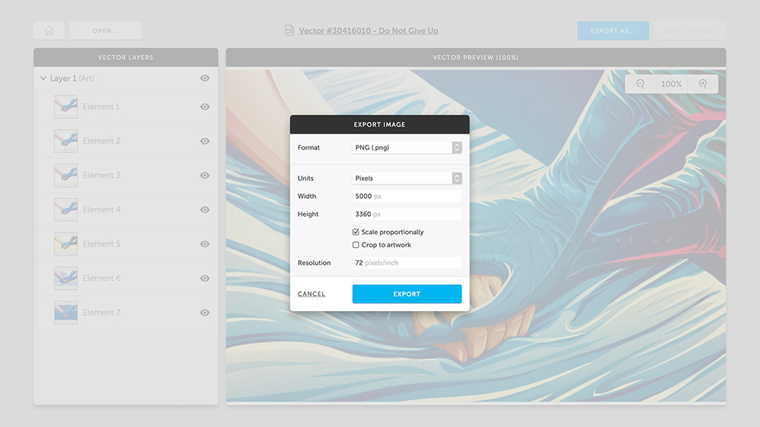Toggle visibility of Element 1
The width and height of the screenshot is (760, 427).
[204, 107]
